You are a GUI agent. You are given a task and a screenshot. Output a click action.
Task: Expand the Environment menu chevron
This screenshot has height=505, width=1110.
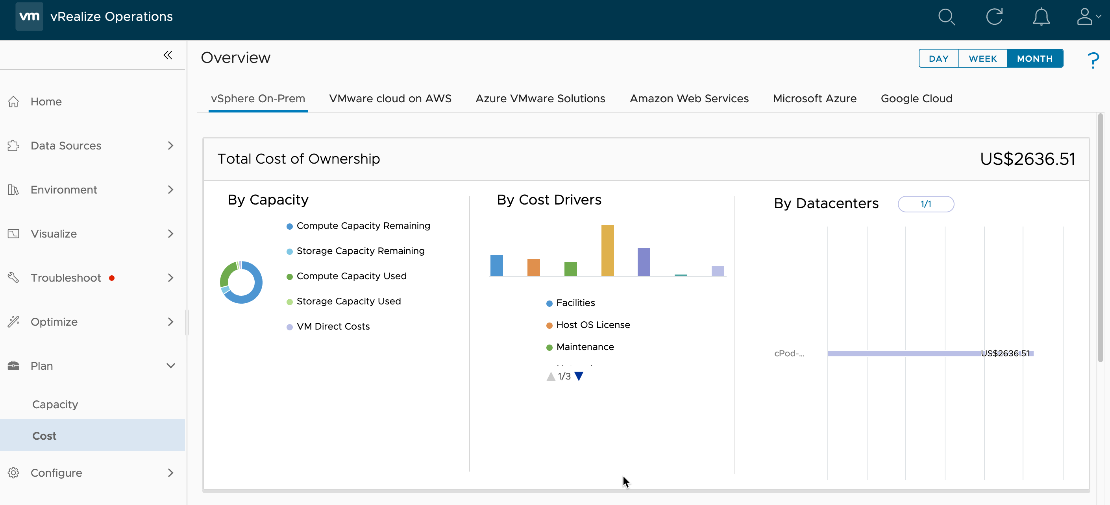click(x=171, y=190)
